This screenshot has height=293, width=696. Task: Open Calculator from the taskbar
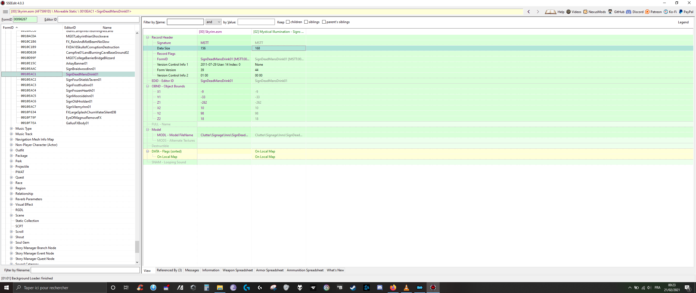[x=206, y=288]
